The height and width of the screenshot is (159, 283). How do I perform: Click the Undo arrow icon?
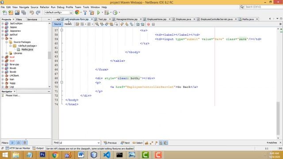click(x=32, y=13)
